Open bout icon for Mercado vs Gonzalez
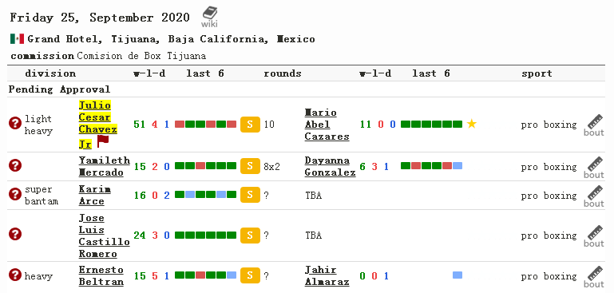Screen dimensions: 614x293 594,168
